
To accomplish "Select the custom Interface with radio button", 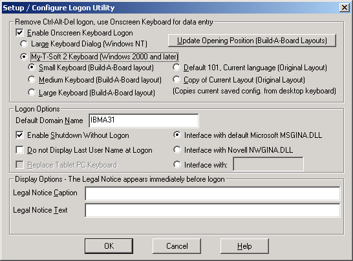I will click(x=177, y=165).
